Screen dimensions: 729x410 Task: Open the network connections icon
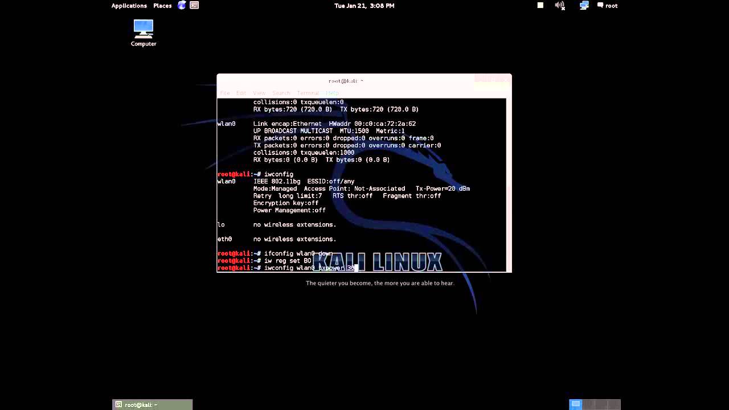[584, 5]
